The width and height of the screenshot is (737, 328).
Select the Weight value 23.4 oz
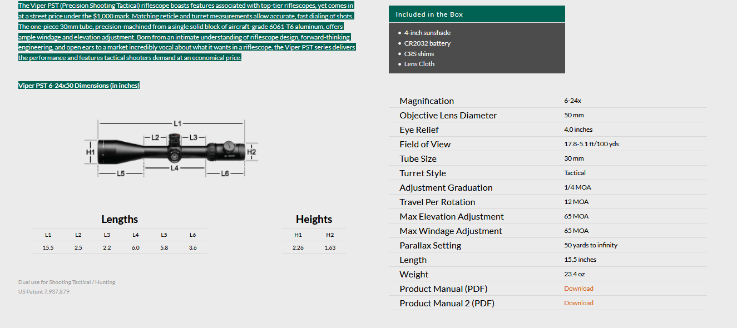[x=575, y=274]
